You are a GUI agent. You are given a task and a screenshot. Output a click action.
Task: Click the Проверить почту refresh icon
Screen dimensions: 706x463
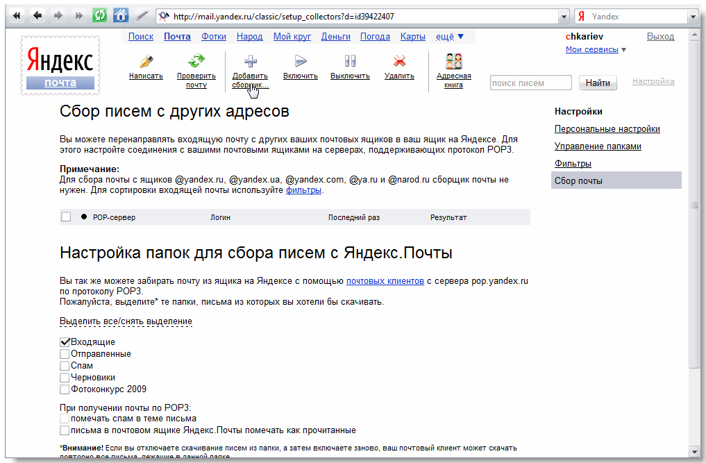click(x=196, y=61)
